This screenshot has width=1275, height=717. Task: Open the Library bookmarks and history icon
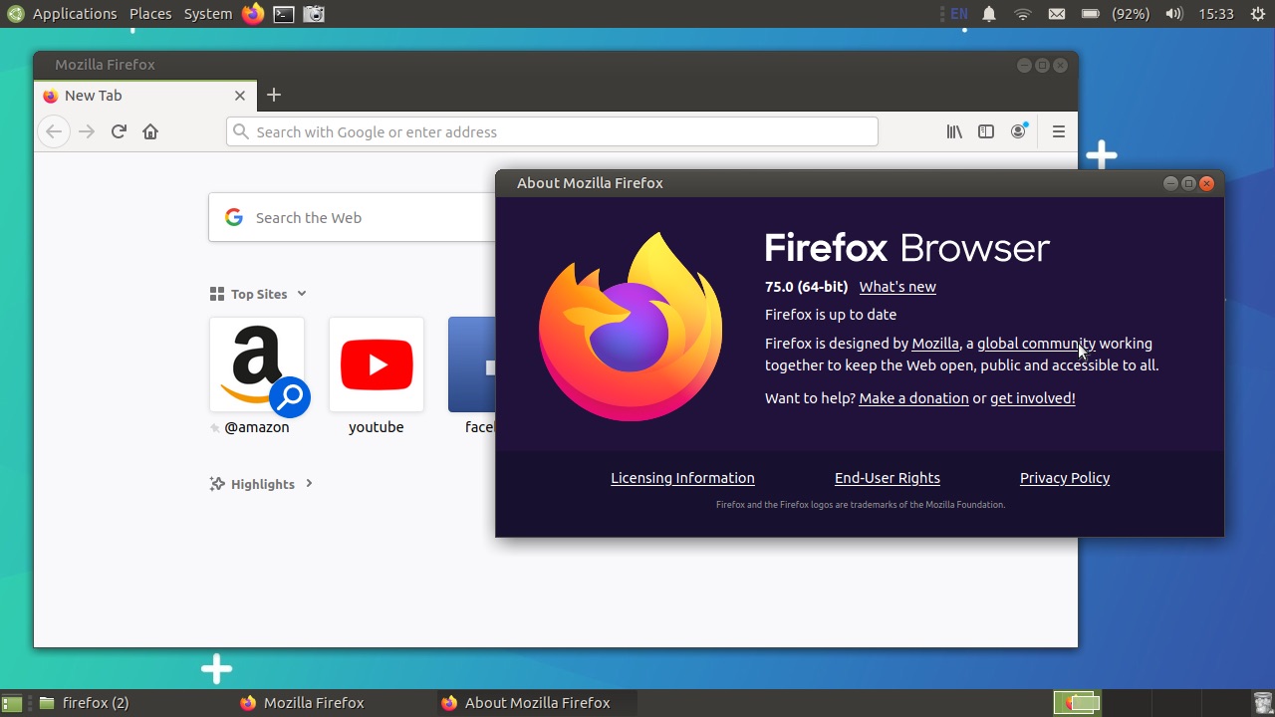click(954, 131)
